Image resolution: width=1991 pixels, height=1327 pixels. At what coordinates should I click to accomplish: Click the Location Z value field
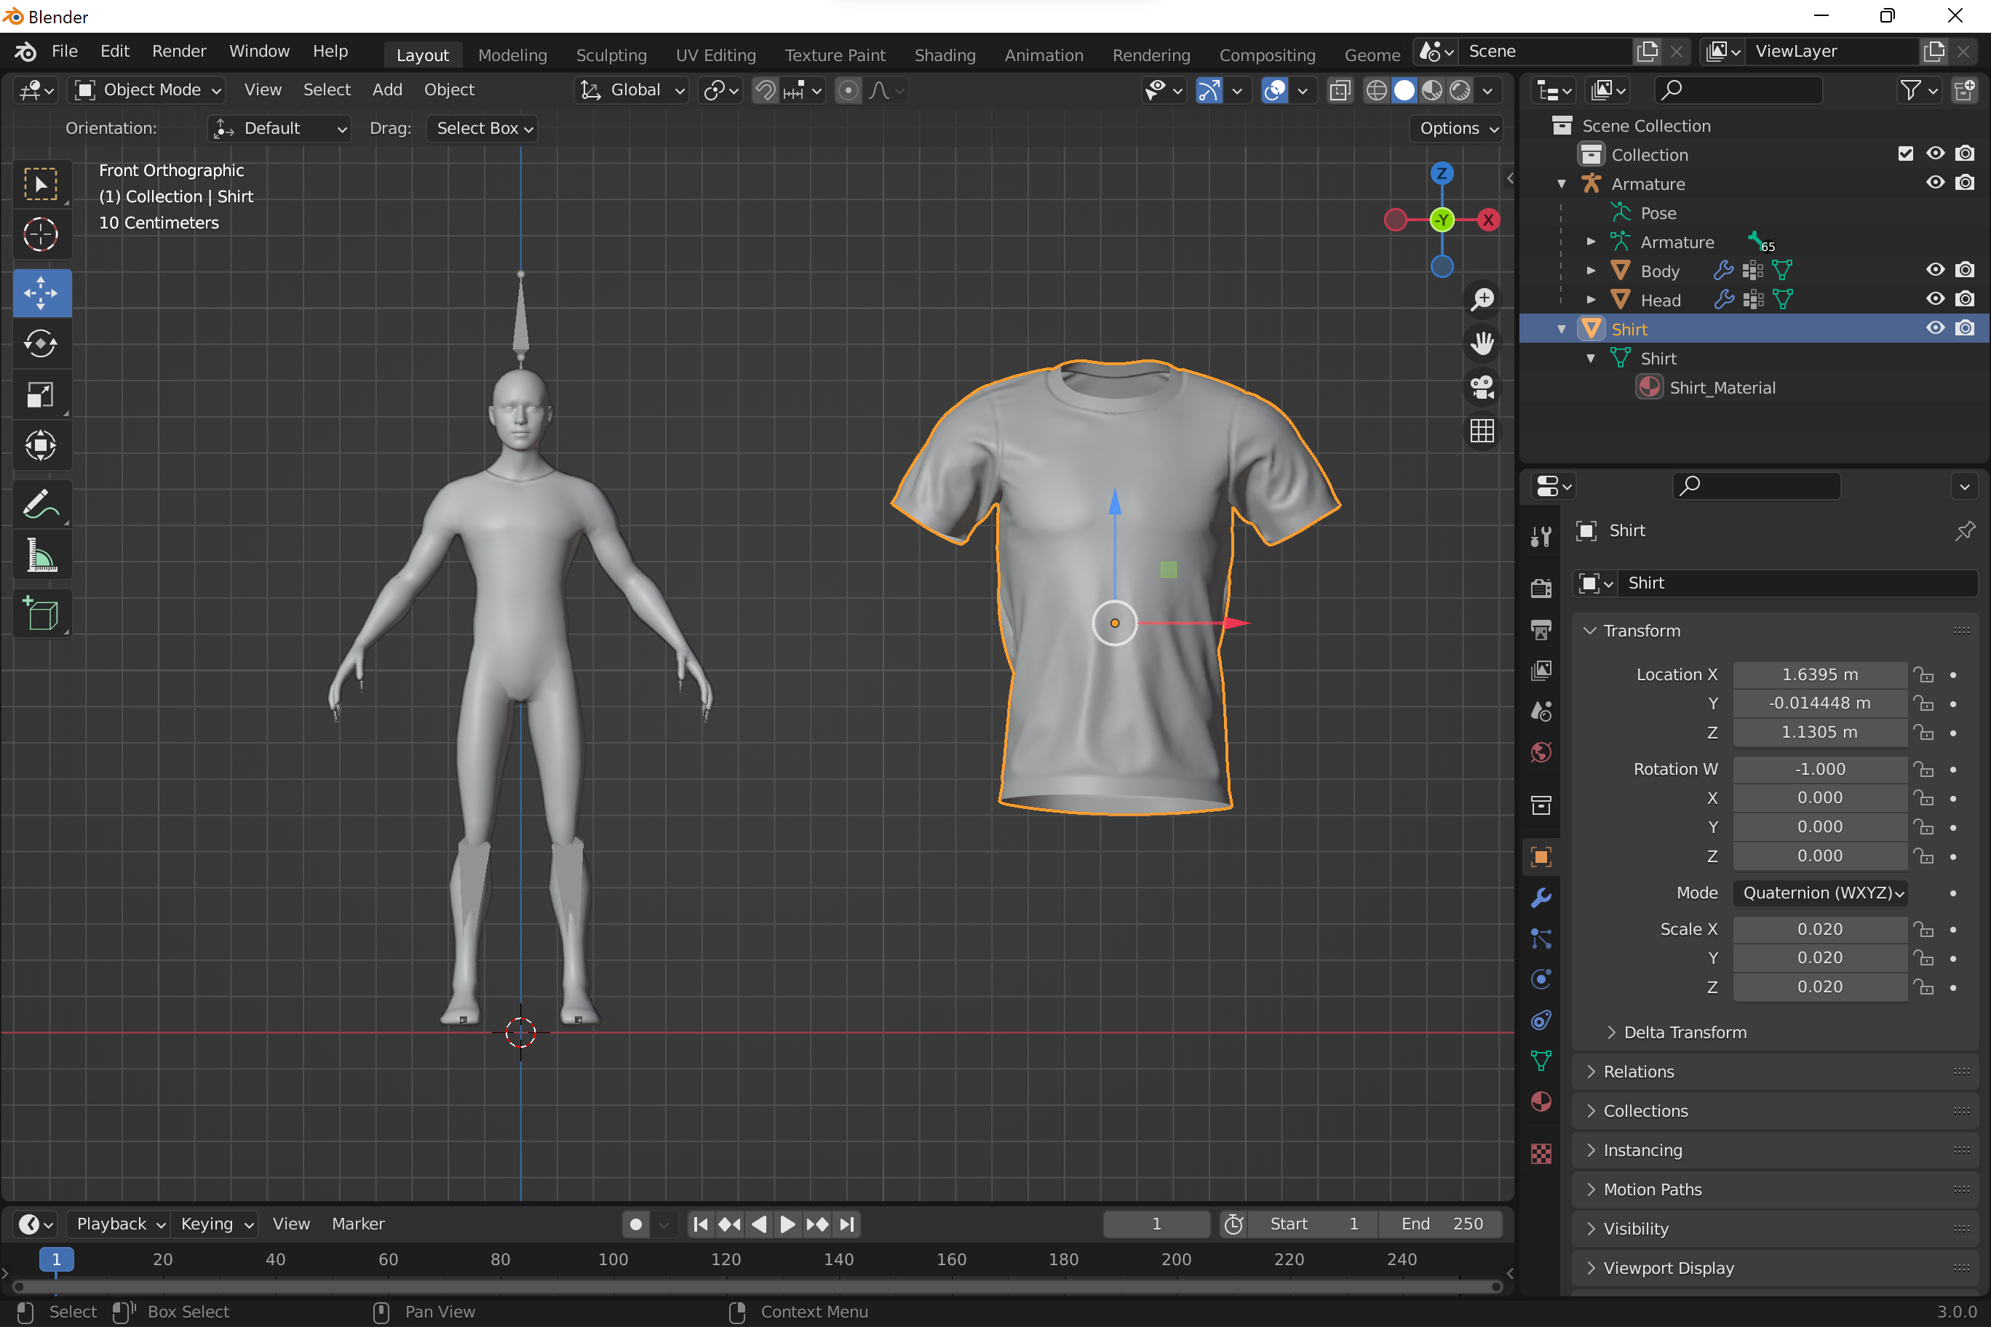[x=1820, y=732]
